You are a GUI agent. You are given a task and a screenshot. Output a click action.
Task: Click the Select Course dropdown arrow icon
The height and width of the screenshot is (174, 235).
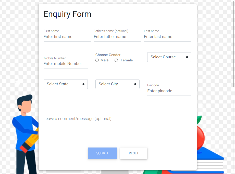pyautogui.click(x=187, y=57)
